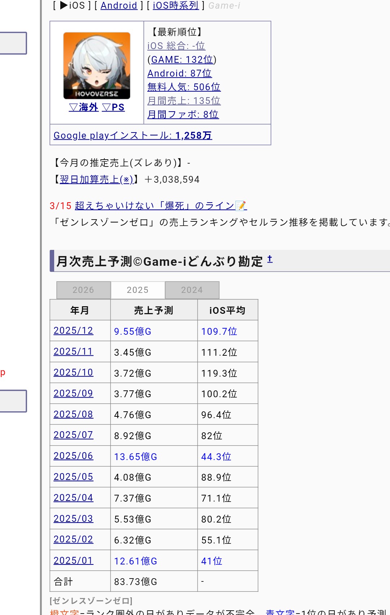
Task: Open the 翌日加算売上 explanation link
Action: (x=96, y=179)
